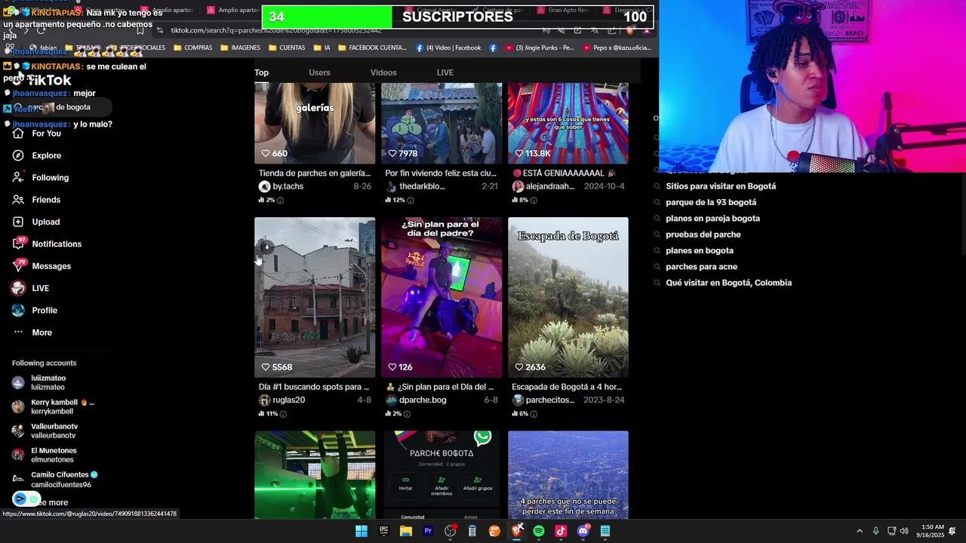Open the IA bookmark folder

tap(321, 48)
